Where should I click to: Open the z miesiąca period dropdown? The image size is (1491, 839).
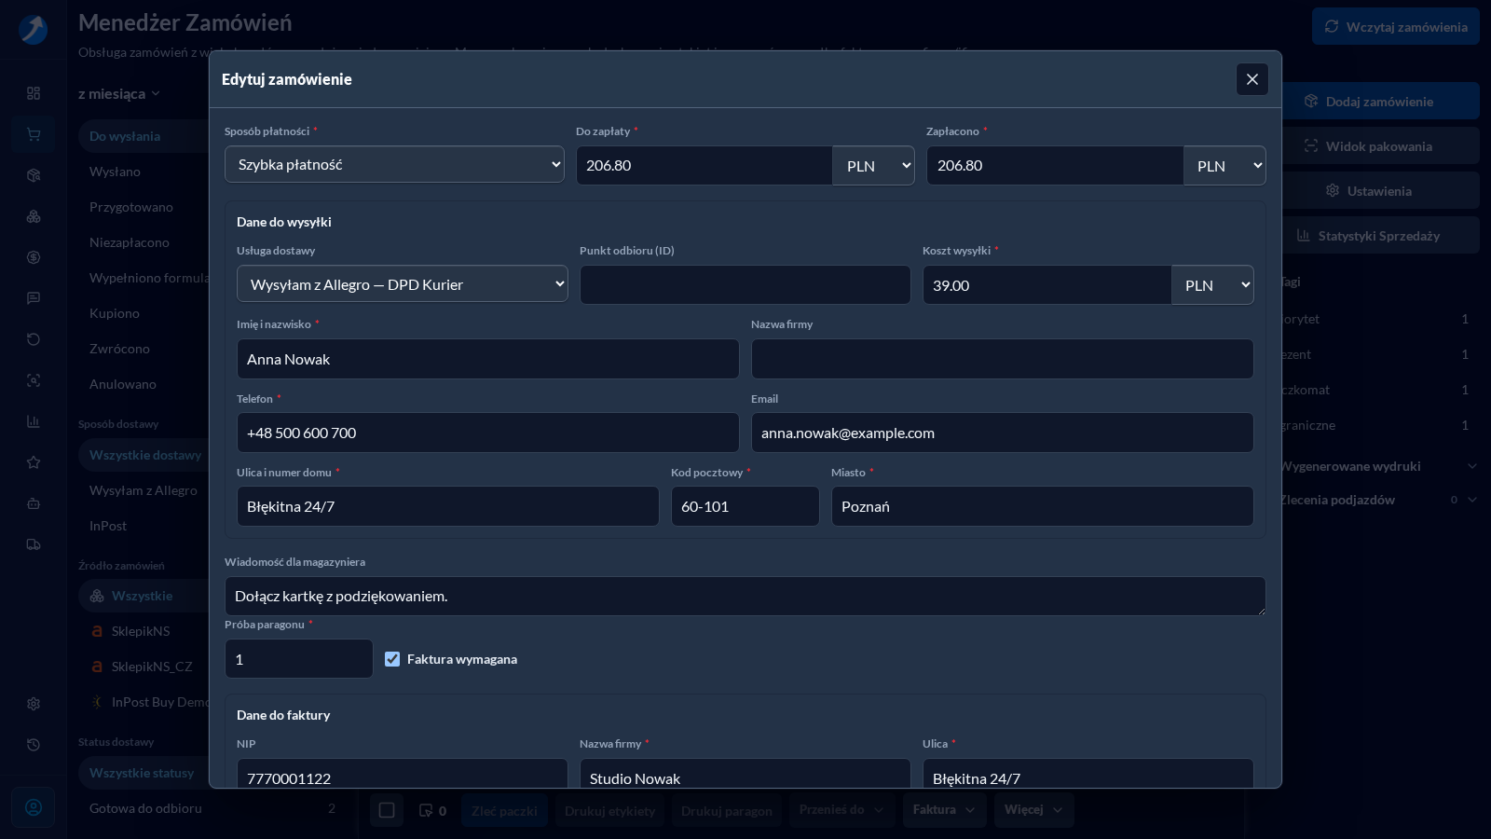[x=119, y=93]
